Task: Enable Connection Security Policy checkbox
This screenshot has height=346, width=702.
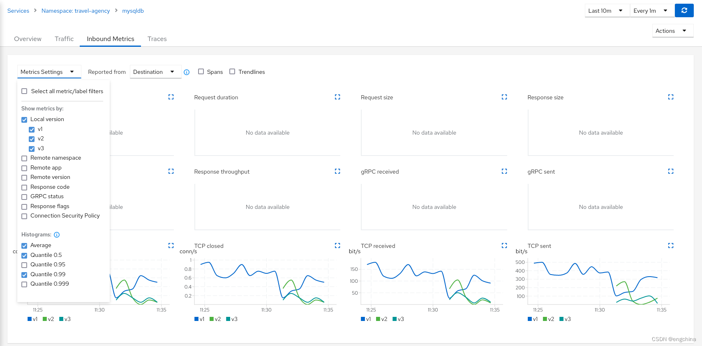Action: coord(24,216)
